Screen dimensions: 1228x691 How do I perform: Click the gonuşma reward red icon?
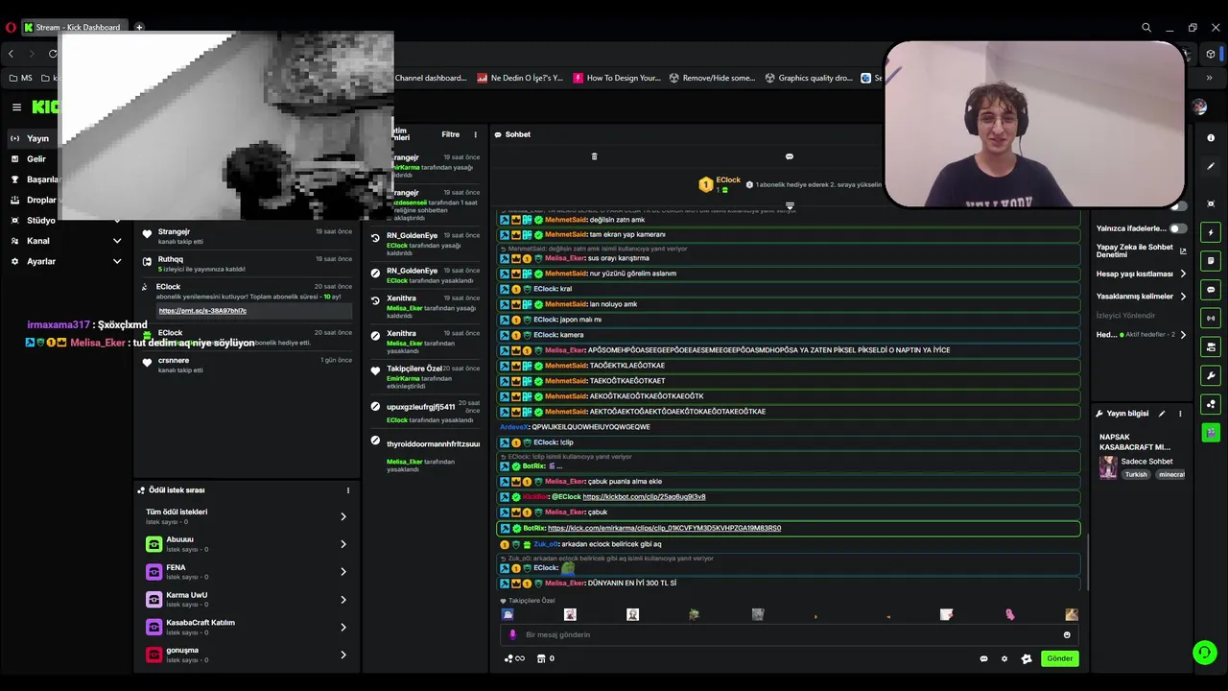click(153, 655)
